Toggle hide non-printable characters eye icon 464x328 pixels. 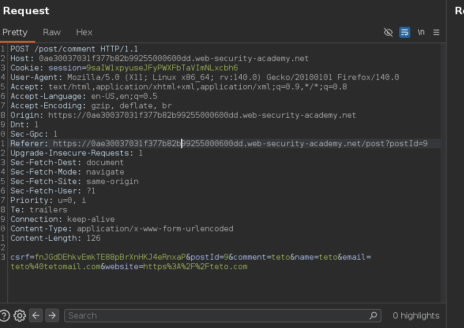click(x=388, y=32)
